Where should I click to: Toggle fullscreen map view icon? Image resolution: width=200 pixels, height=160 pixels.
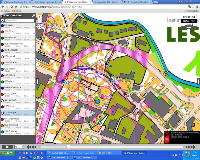pos(39,27)
